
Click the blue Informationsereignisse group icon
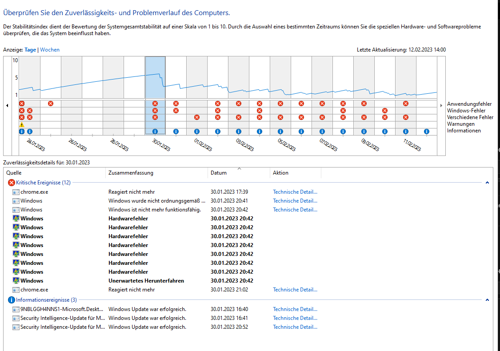(x=12, y=300)
